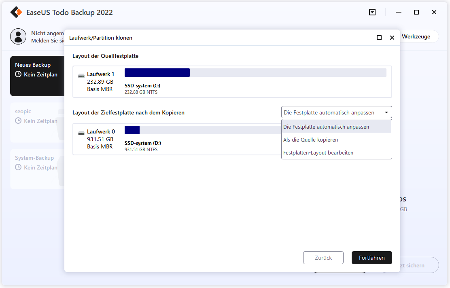Open the title bar dropdown menu icon
This screenshot has height=288, width=450.
372,12
